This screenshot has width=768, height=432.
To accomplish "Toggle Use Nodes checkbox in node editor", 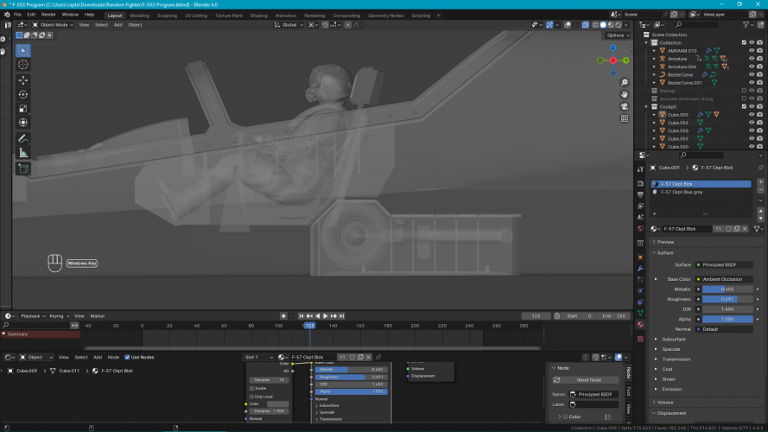I will [128, 357].
